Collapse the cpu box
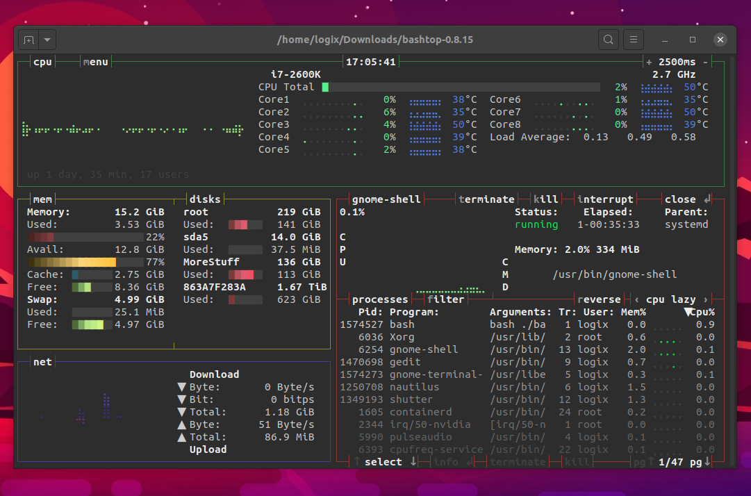This screenshot has width=751, height=496. click(42, 62)
